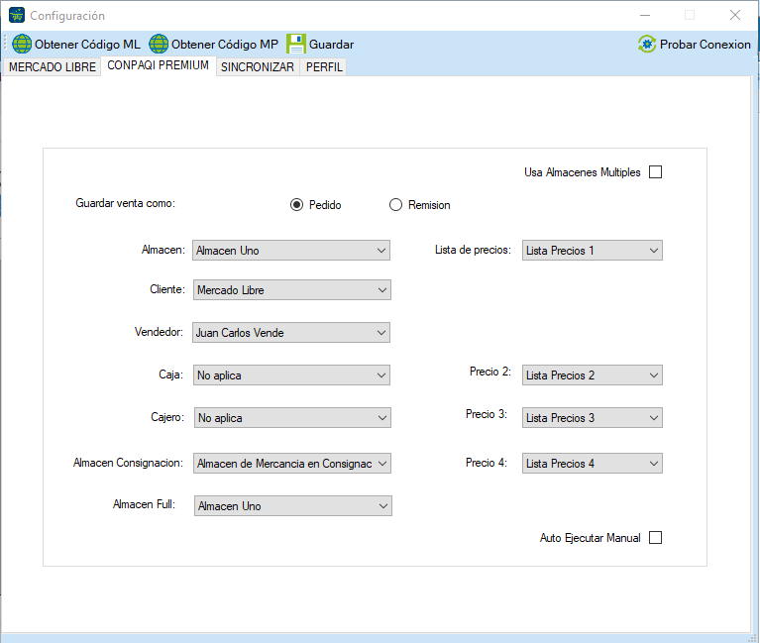Close the Configuración window
This screenshot has height=643, width=760.
click(x=735, y=15)
